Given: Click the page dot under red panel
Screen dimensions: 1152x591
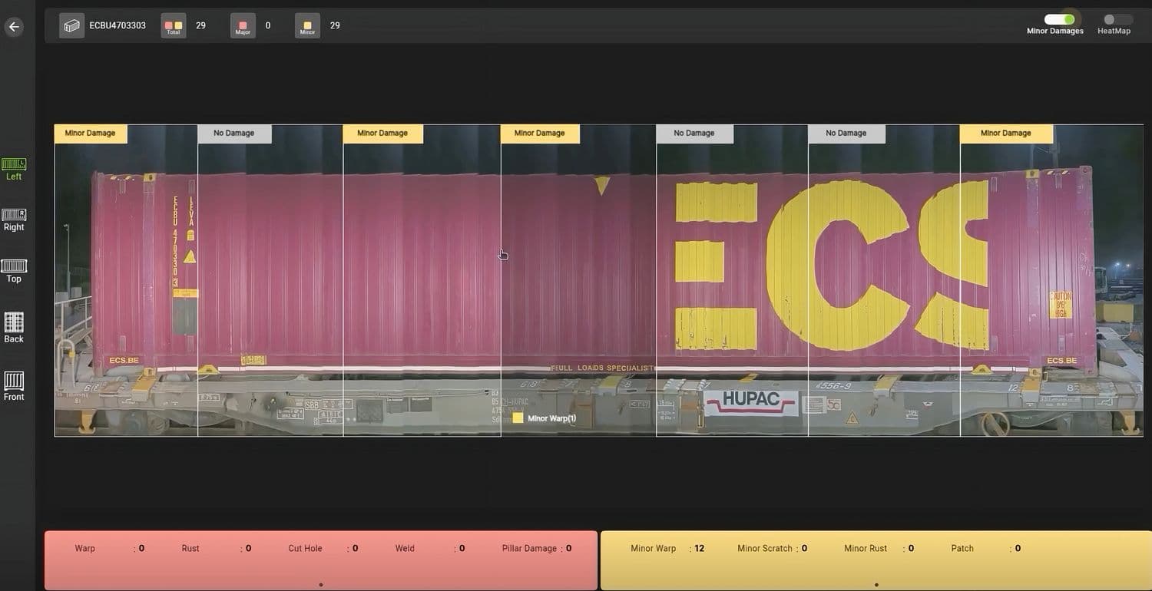Looking at the screenshot, I should [x=320, y=585].
